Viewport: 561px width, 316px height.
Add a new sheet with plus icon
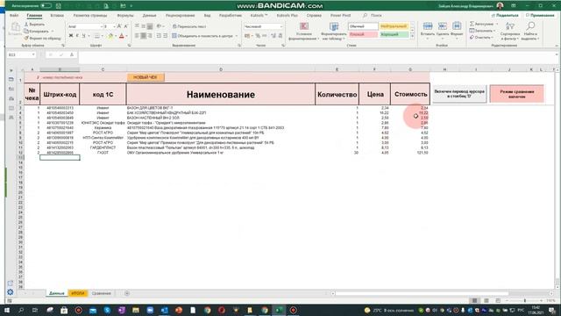[127, 293]
